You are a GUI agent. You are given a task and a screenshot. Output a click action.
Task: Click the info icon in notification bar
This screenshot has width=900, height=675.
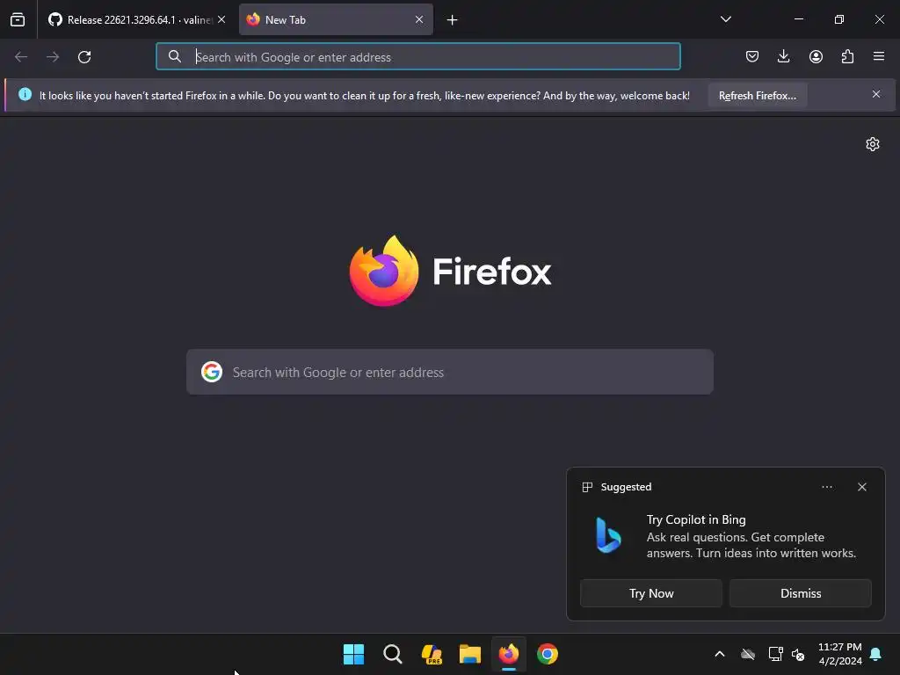[x=25, y=94]
